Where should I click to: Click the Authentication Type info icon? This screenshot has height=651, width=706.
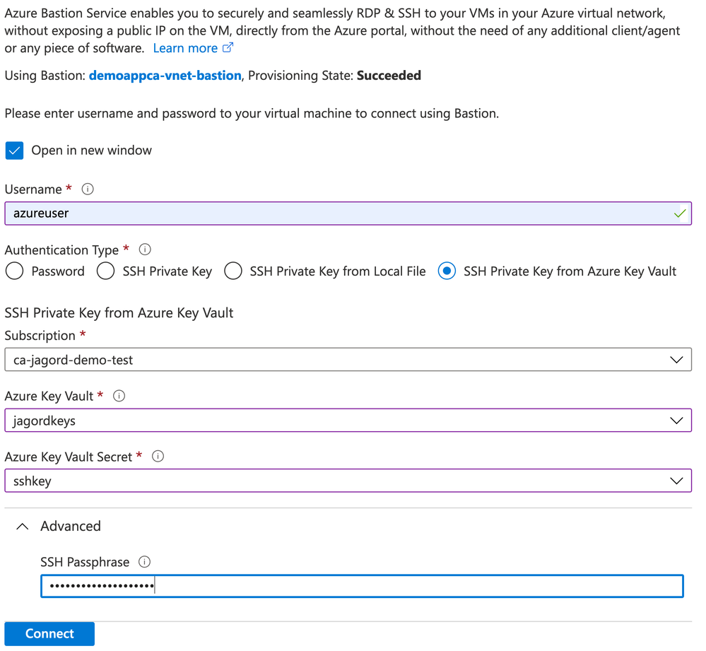click(x=145, y=249)
